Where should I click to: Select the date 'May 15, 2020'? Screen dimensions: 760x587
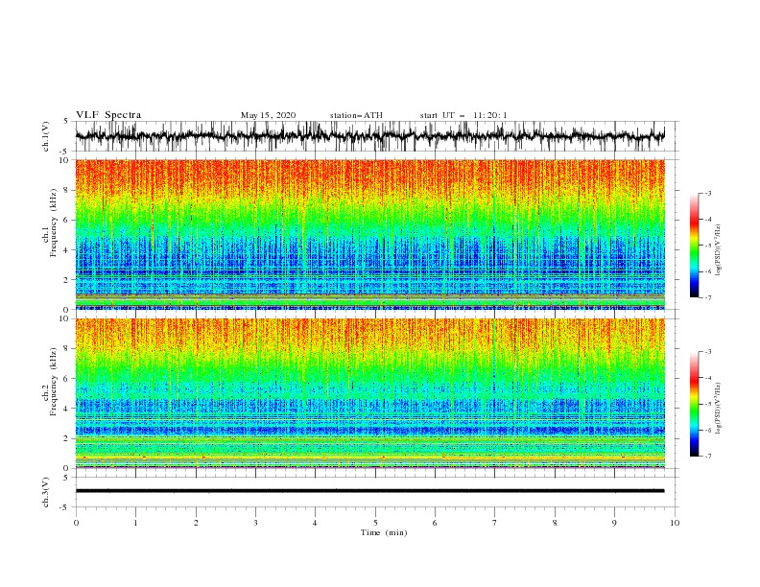point(268,115)
